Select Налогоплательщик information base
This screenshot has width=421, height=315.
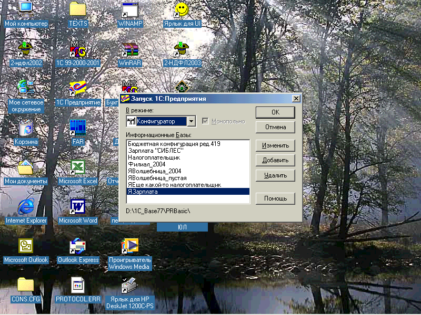point(188,157)
